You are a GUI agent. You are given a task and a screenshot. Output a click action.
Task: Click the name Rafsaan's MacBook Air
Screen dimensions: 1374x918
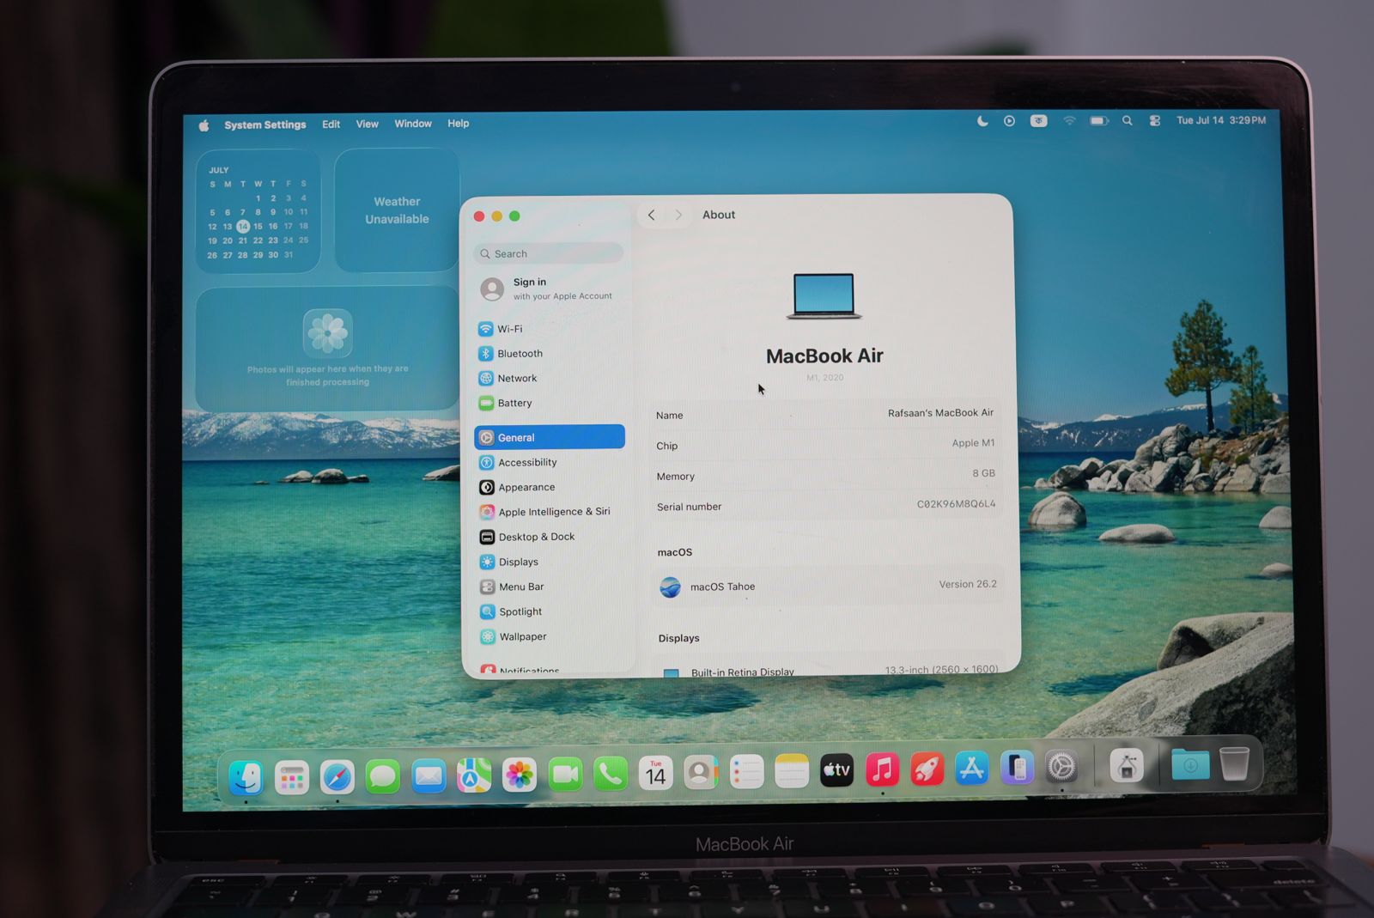940,413
